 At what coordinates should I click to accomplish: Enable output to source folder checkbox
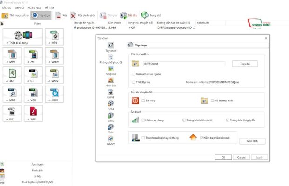[x=134, y=74]
